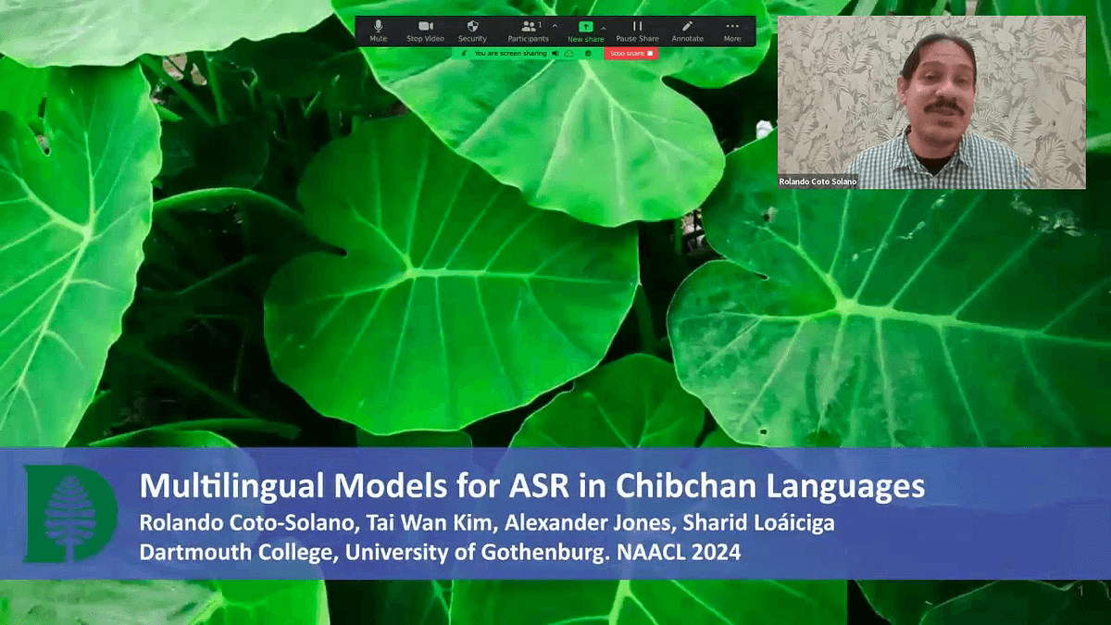The height and width of the screenshot is (625, 1111).
Task: Click the Dartmouth pine tree logo
Action: click(x=69, y=514)
